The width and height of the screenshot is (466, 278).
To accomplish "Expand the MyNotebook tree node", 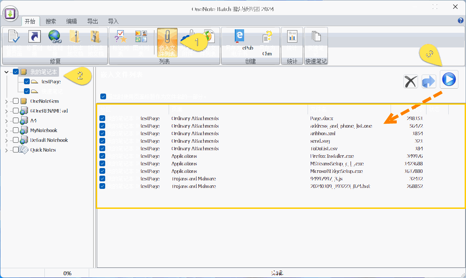I will [7, 131].
